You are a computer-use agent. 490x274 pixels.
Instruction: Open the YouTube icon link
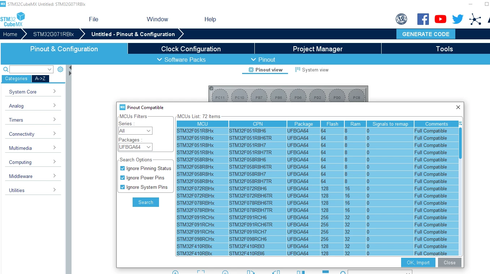pos(440,19)
